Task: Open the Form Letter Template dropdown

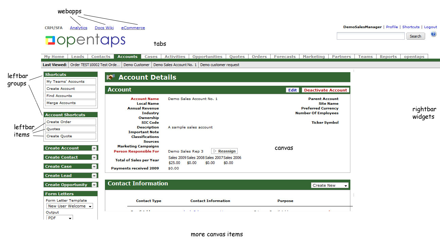Action: (70, 206)
